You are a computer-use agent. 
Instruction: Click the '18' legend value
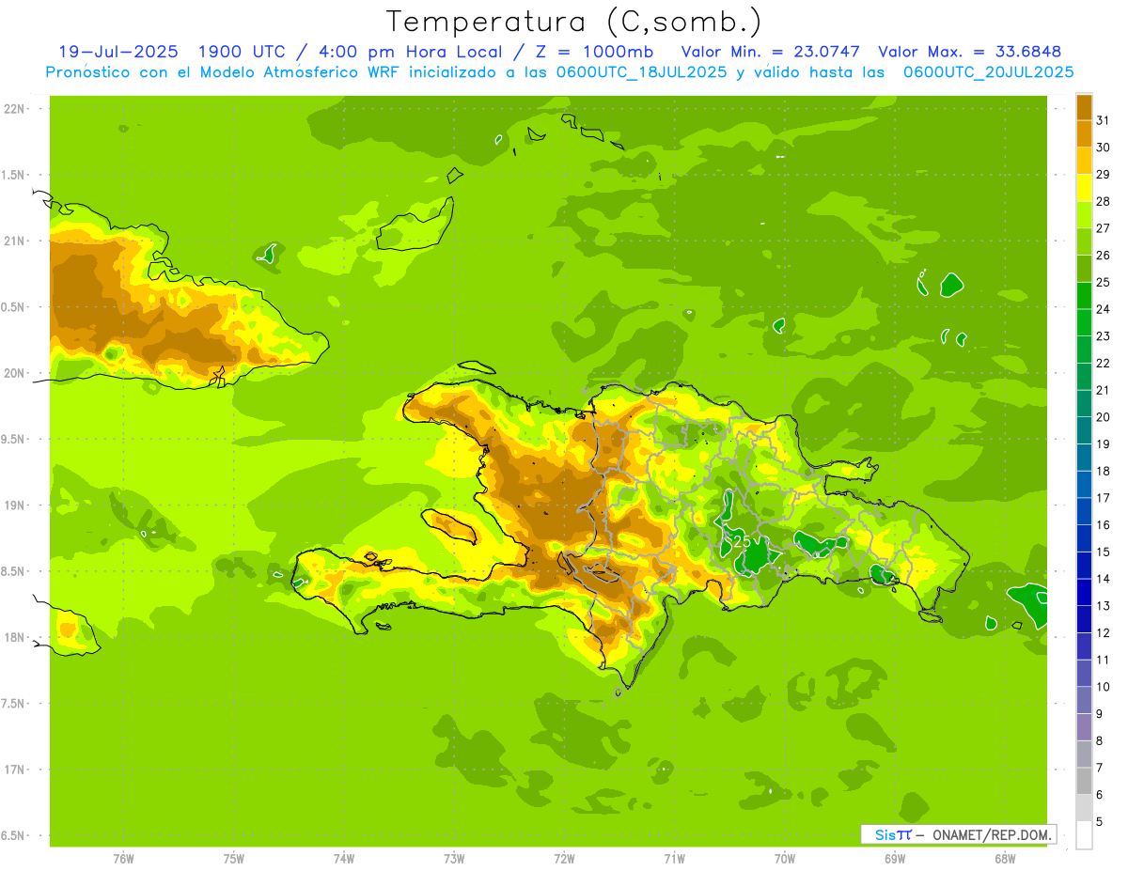[x=1103, y=471]
